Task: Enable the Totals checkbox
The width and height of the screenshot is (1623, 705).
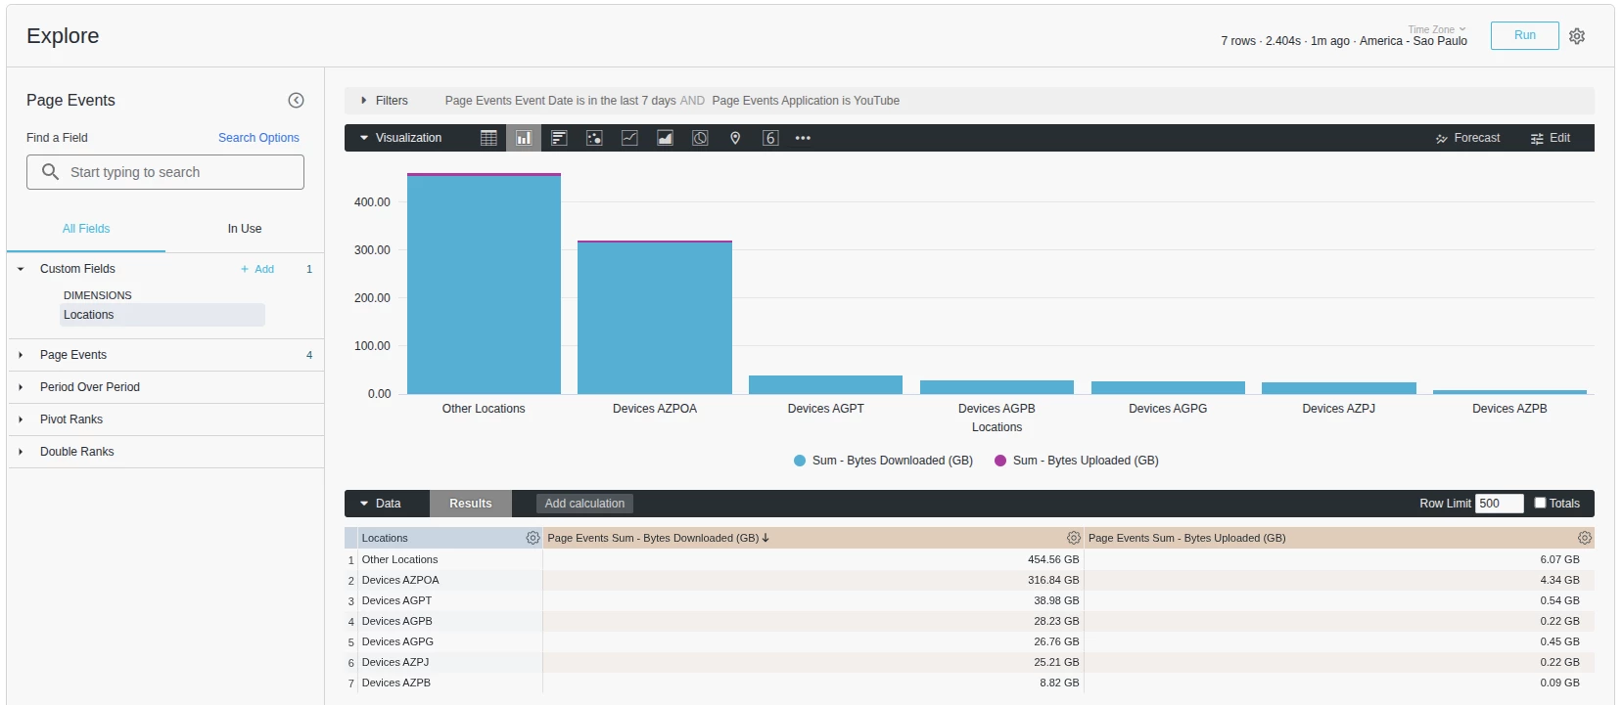Action: [1540, 503]
